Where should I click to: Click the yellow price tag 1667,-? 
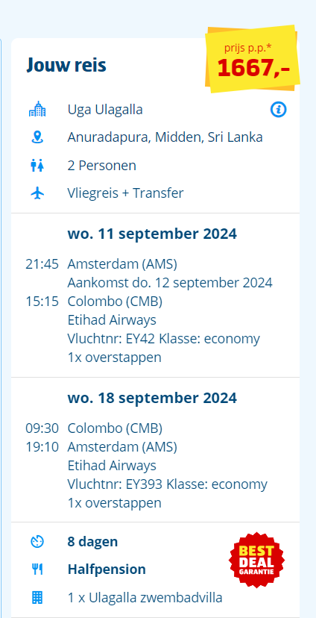[x=253, y=59]
